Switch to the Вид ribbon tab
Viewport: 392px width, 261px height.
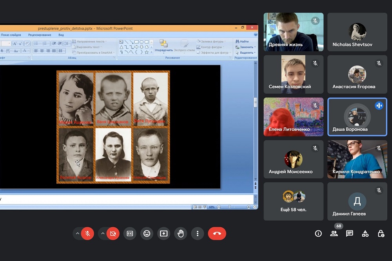point(61,35)
